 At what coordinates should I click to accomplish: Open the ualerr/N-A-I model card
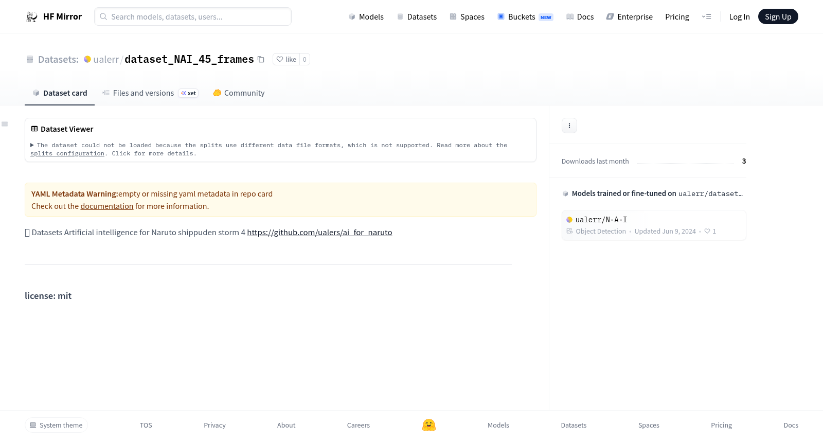pyautogui.click(x=654, y=225)
